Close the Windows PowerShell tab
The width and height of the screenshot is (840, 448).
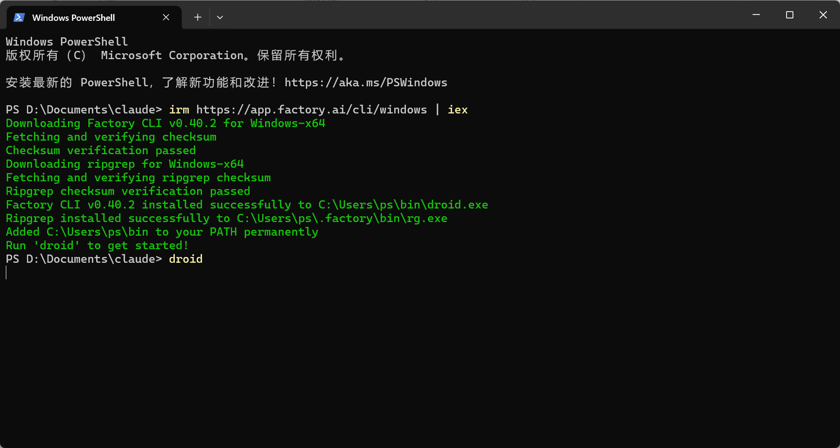[x=166, y=17]
